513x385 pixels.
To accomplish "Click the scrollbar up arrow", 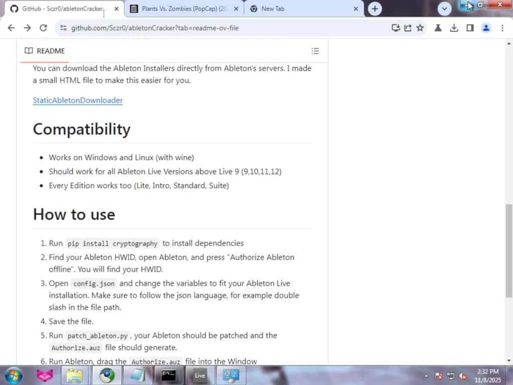I will pos(509,43).
